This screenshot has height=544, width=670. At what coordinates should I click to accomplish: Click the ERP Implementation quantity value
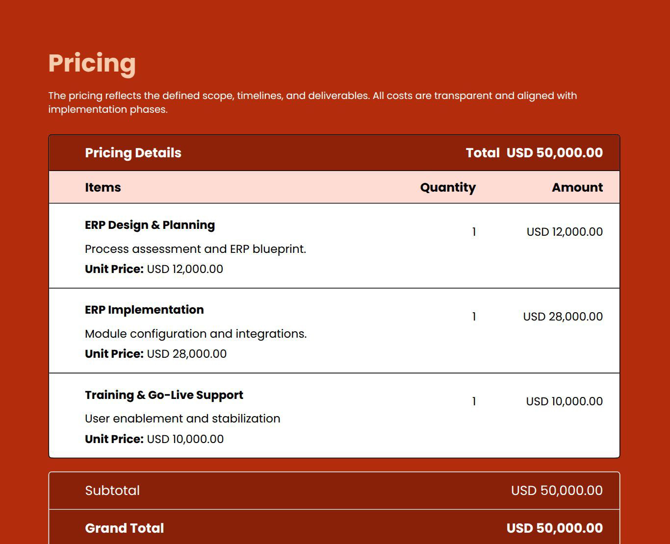click(x=474, y=317)
